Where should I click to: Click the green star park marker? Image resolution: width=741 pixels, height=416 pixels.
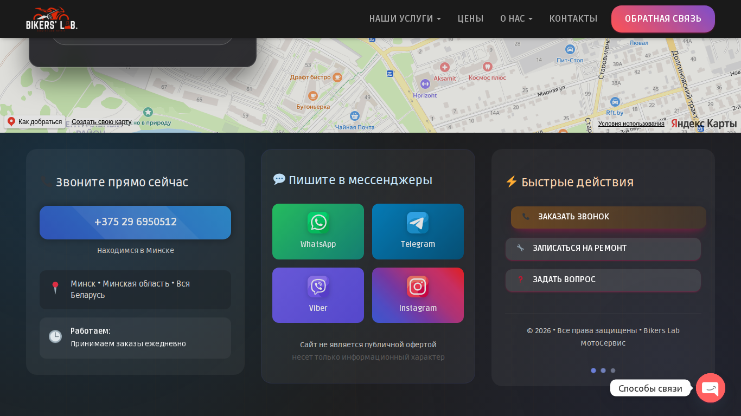tap(148, 112)
